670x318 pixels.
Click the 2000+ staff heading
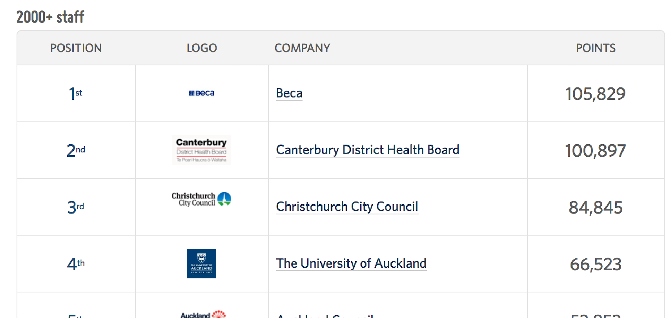click(x=50, y=17)
